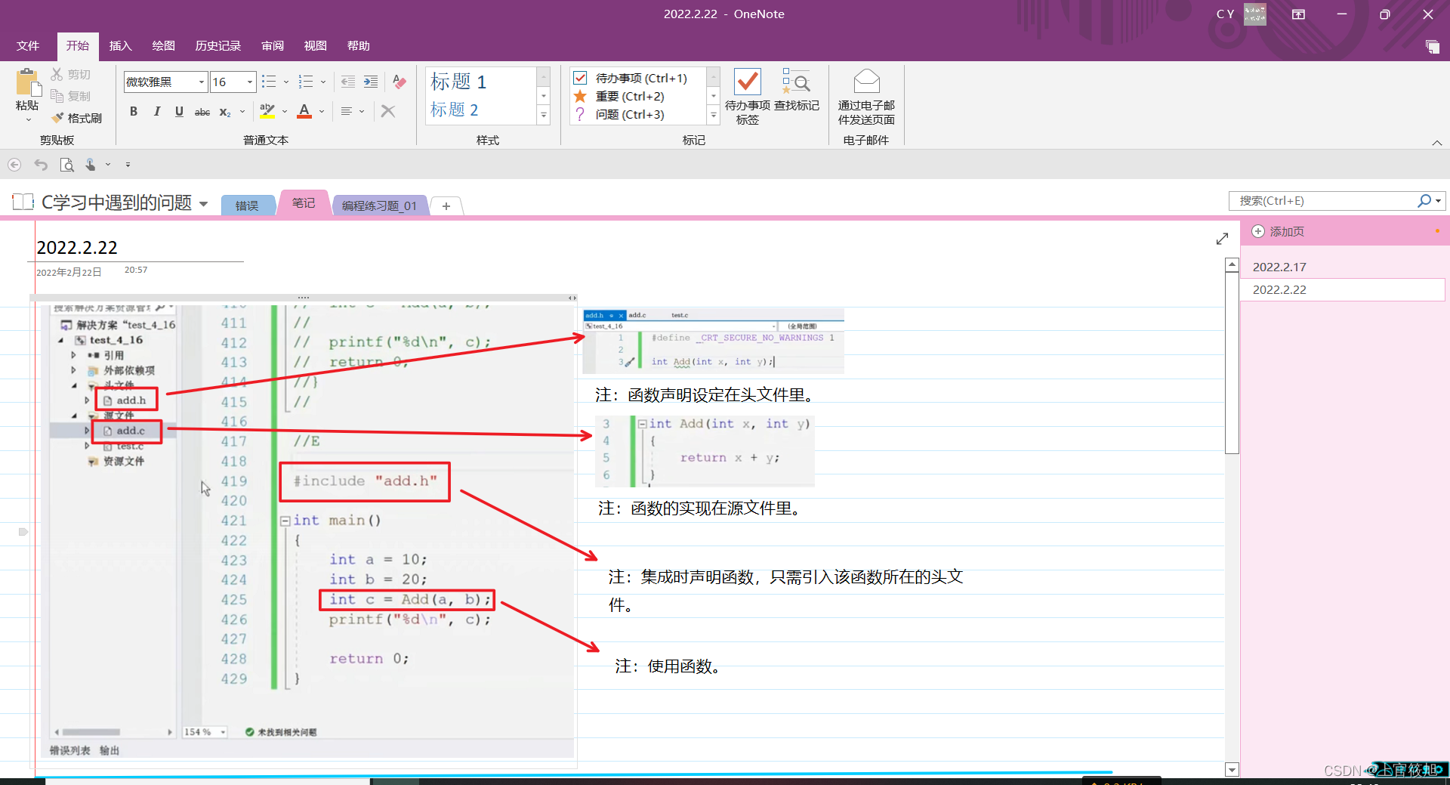Add a new page
1450x785 pixels.
1279,231
